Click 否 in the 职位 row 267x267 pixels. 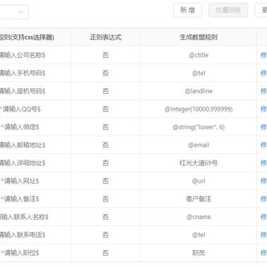[x=105, y=253]
